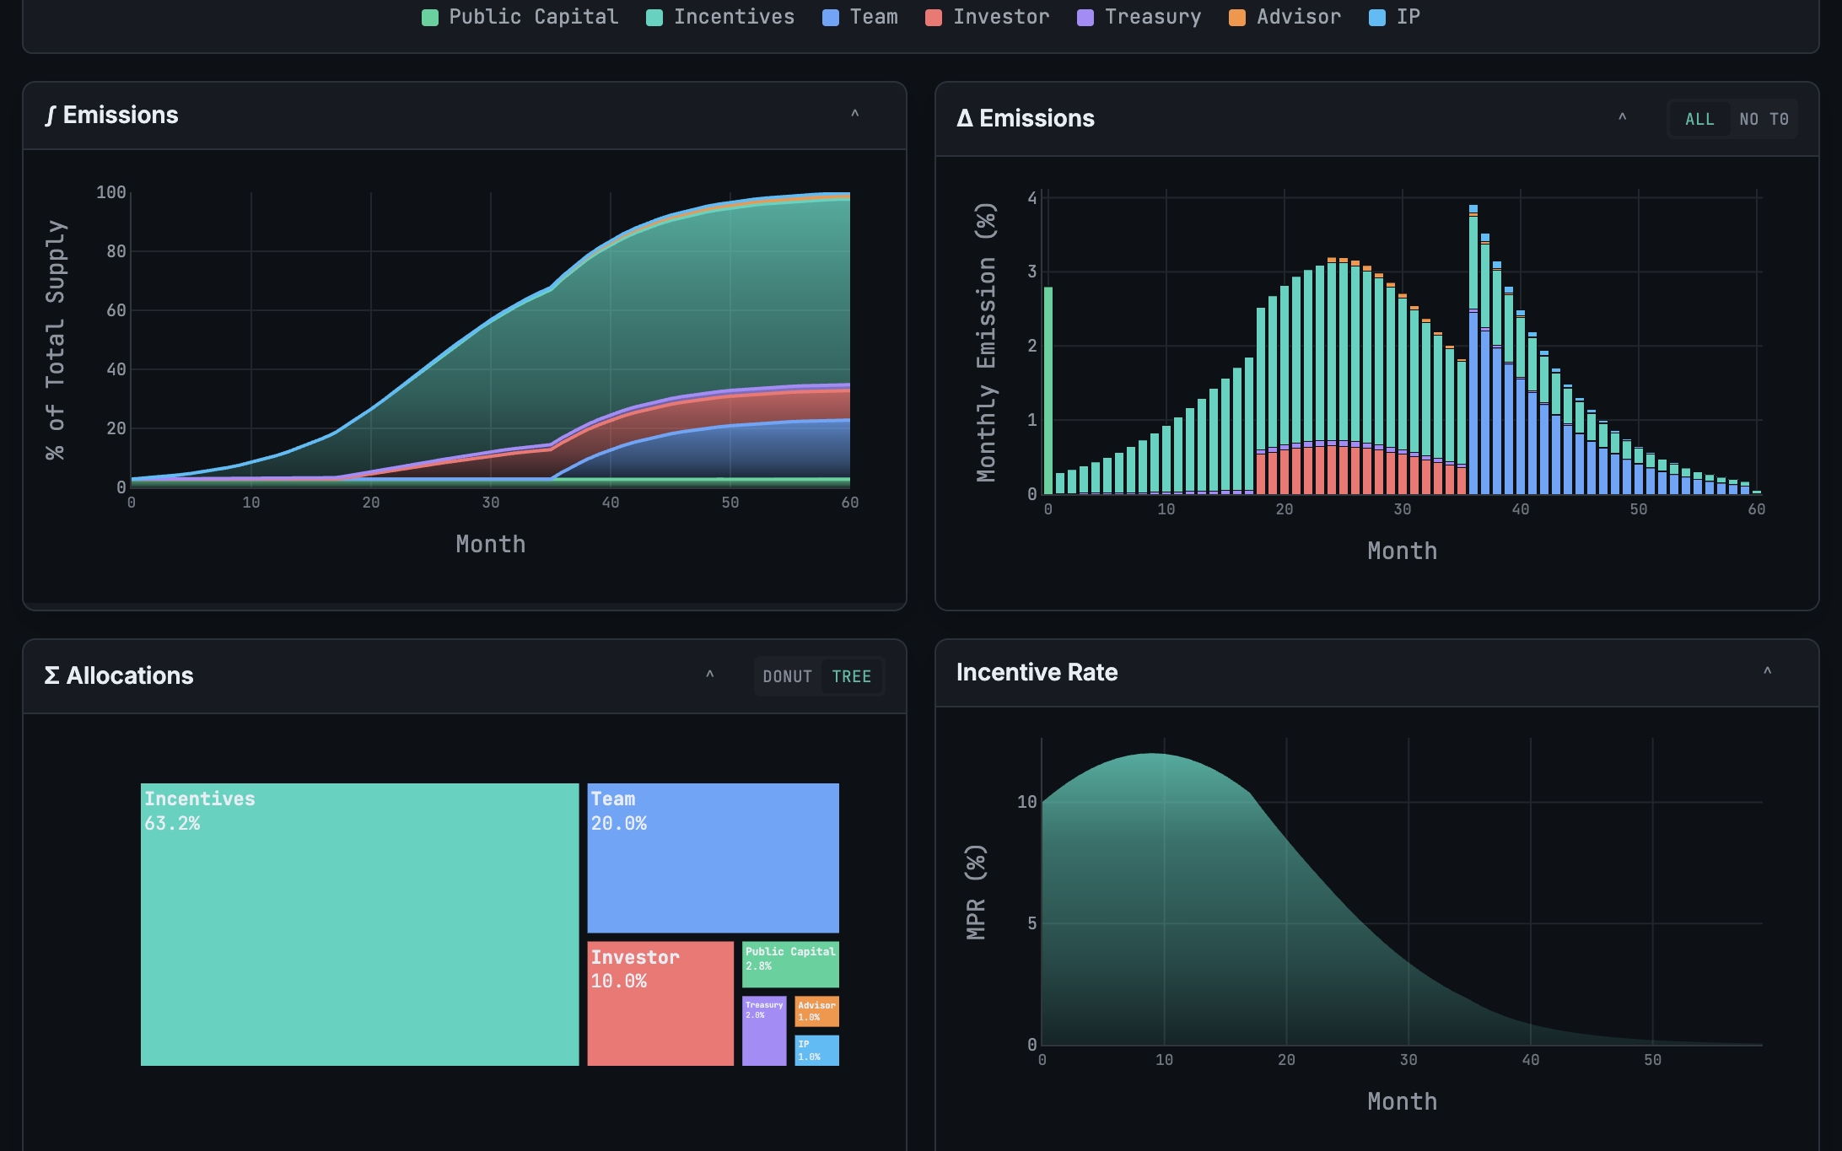Switch Δ Emissions to NO T0
Viewport: 1842px width, 1151px height.
tap(1764, 119)
